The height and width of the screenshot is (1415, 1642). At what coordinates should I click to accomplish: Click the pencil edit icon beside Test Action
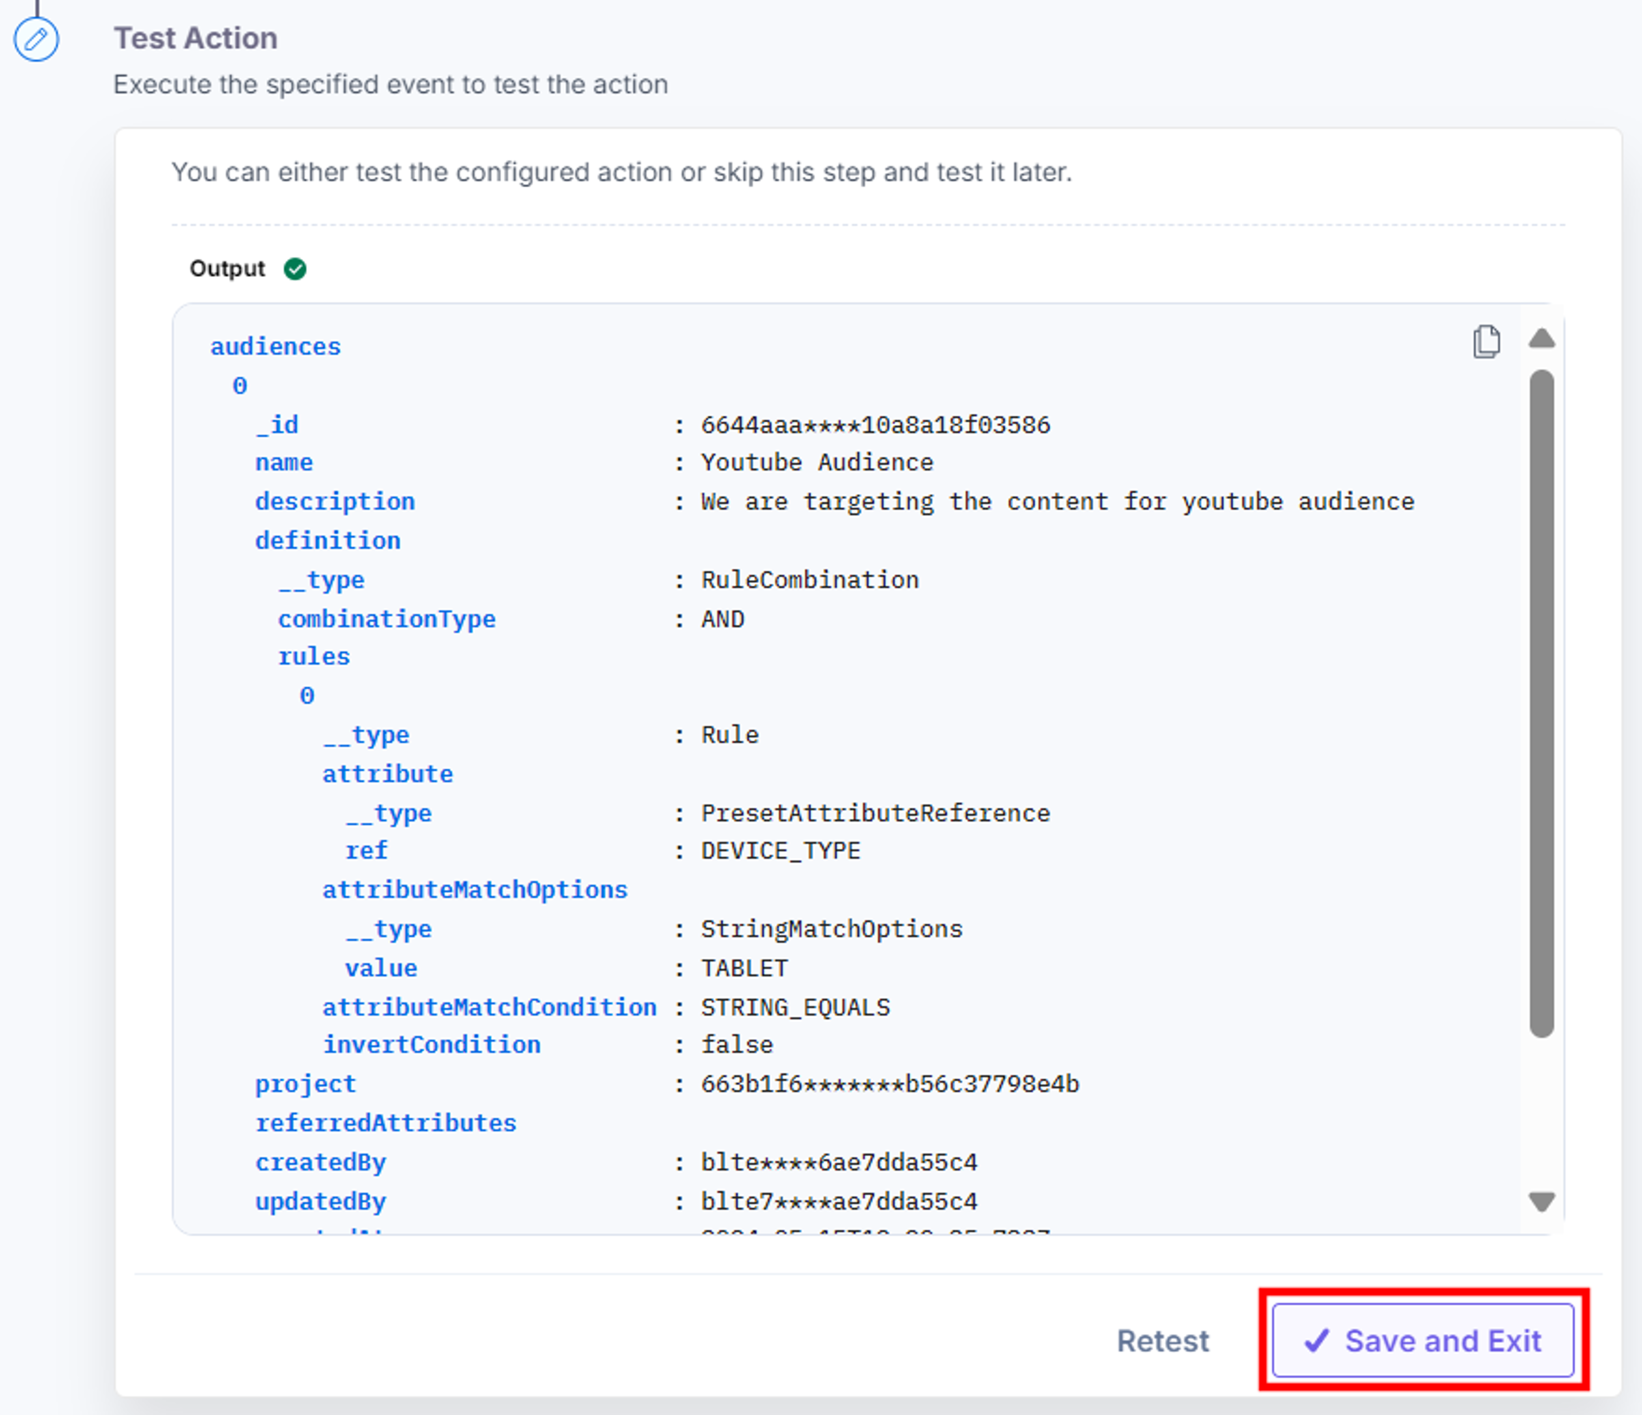click(x=36, y=39)
